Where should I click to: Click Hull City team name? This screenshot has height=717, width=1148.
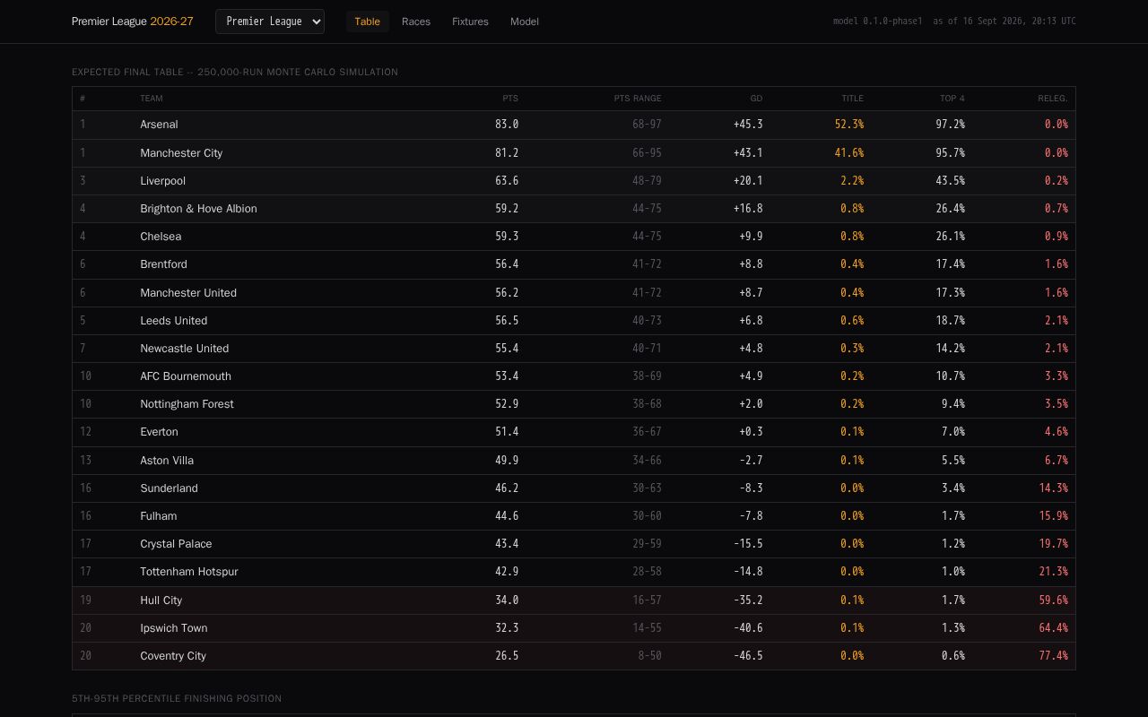(161, 600)
